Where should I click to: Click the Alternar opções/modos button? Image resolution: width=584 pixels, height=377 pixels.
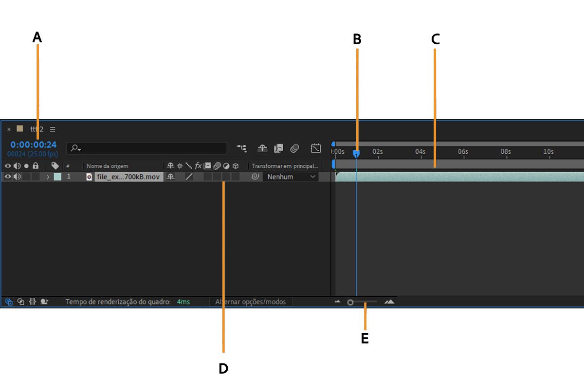[251, 302]
